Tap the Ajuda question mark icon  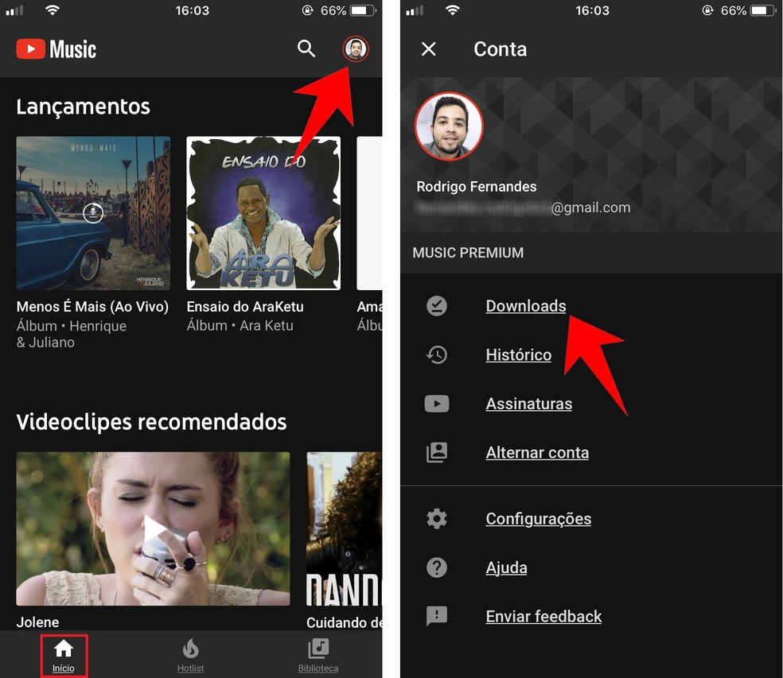pos(436,568)
